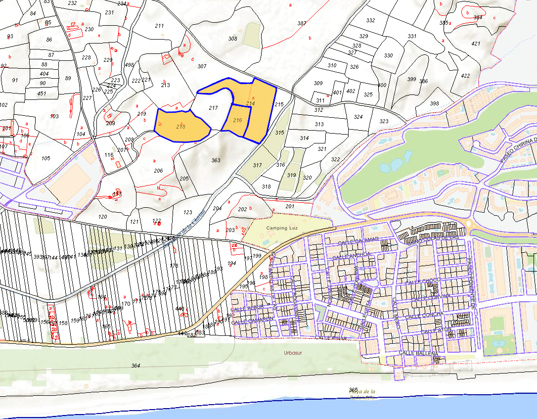
Task: Click parcel 307 on the map
Action: [x=202, y=66]
